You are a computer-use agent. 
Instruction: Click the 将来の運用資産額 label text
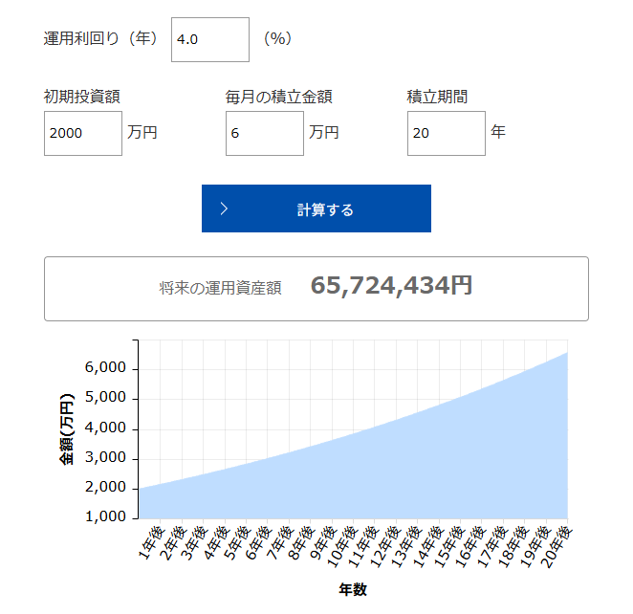(x=220, y=288)
